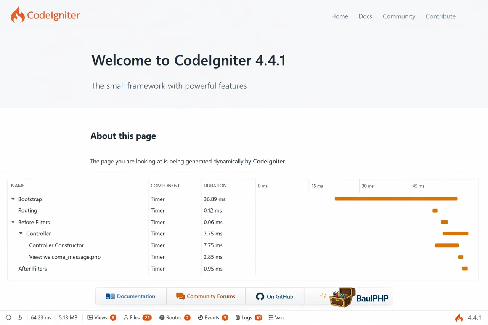488x325 pixels.
Task: Click the Routing timeline bar
Action: 435,211
